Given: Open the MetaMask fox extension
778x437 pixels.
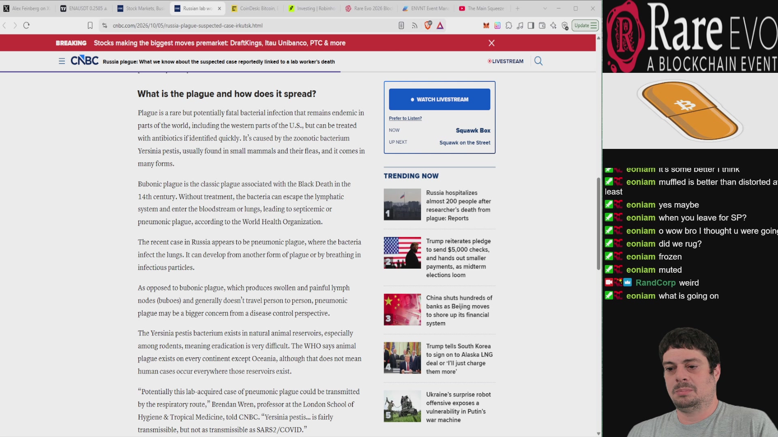Looking at the screenshot, I should (486, 25).
